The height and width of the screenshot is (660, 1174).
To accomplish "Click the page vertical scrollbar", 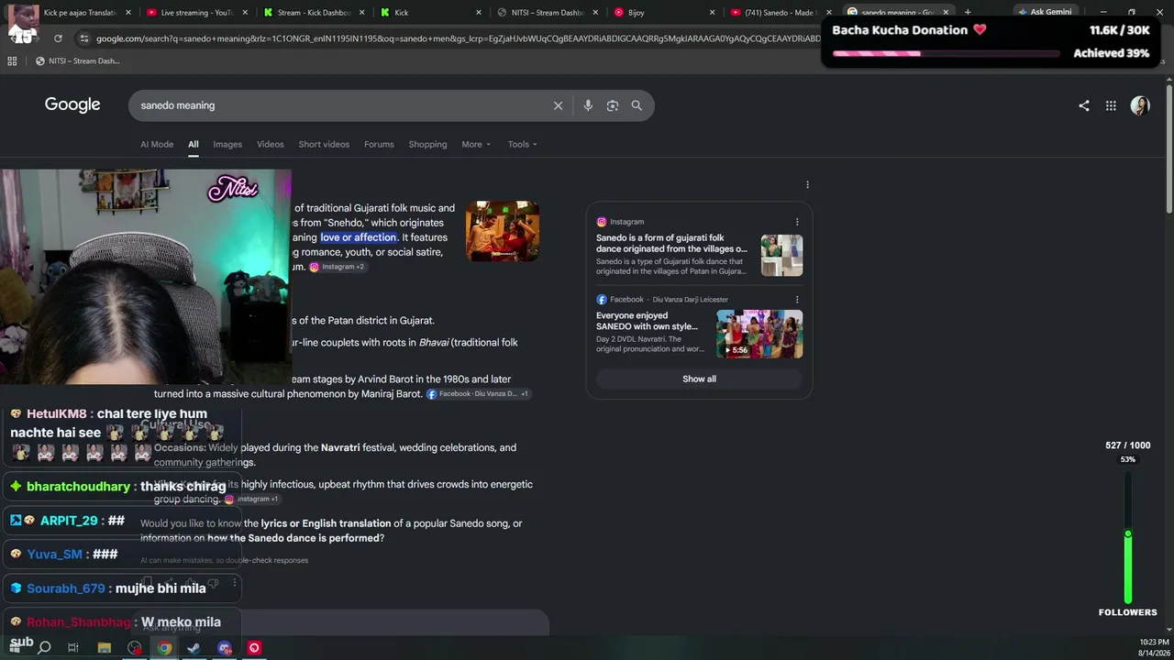I will point(1169,147).
